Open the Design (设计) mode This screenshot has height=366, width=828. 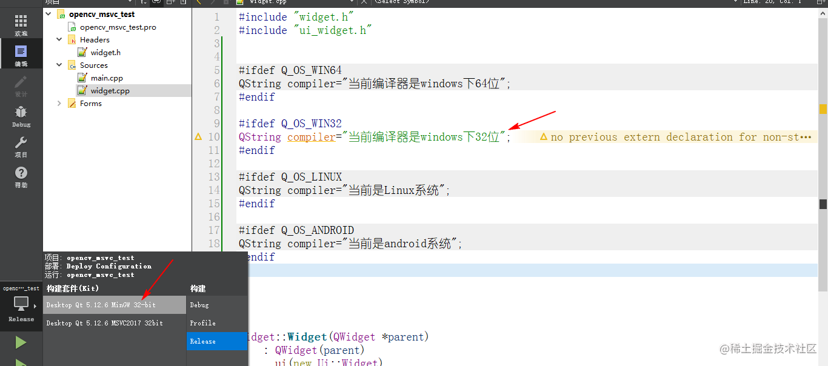coord(21,86)
